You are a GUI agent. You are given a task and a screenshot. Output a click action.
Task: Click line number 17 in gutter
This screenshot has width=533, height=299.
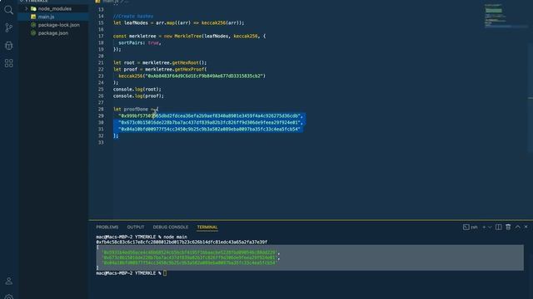(101, 36)
